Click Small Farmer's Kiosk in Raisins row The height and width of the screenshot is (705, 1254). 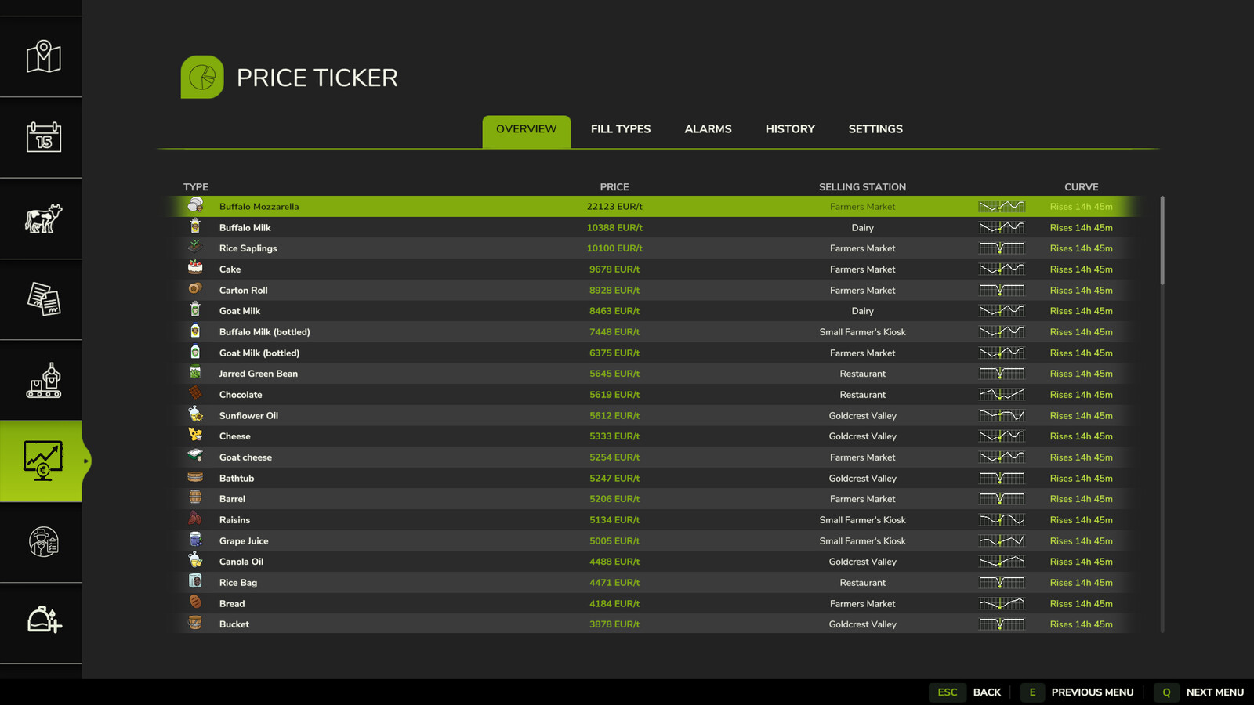[x=862, y=520]
